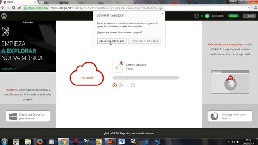
Task: Click the GRATIS account badge
Action: 233,16
